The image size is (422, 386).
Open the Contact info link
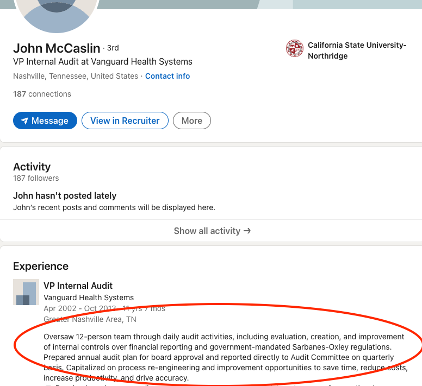coord(167,76)
